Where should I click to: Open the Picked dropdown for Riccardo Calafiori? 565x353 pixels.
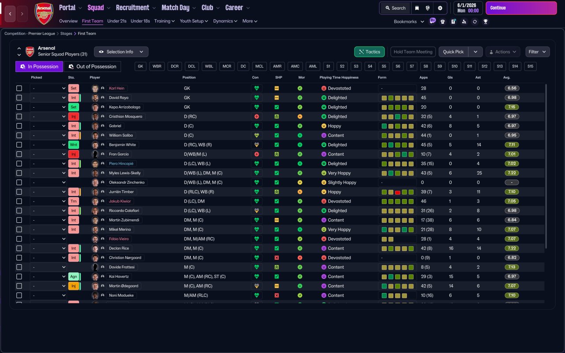(x=48, y=210)
